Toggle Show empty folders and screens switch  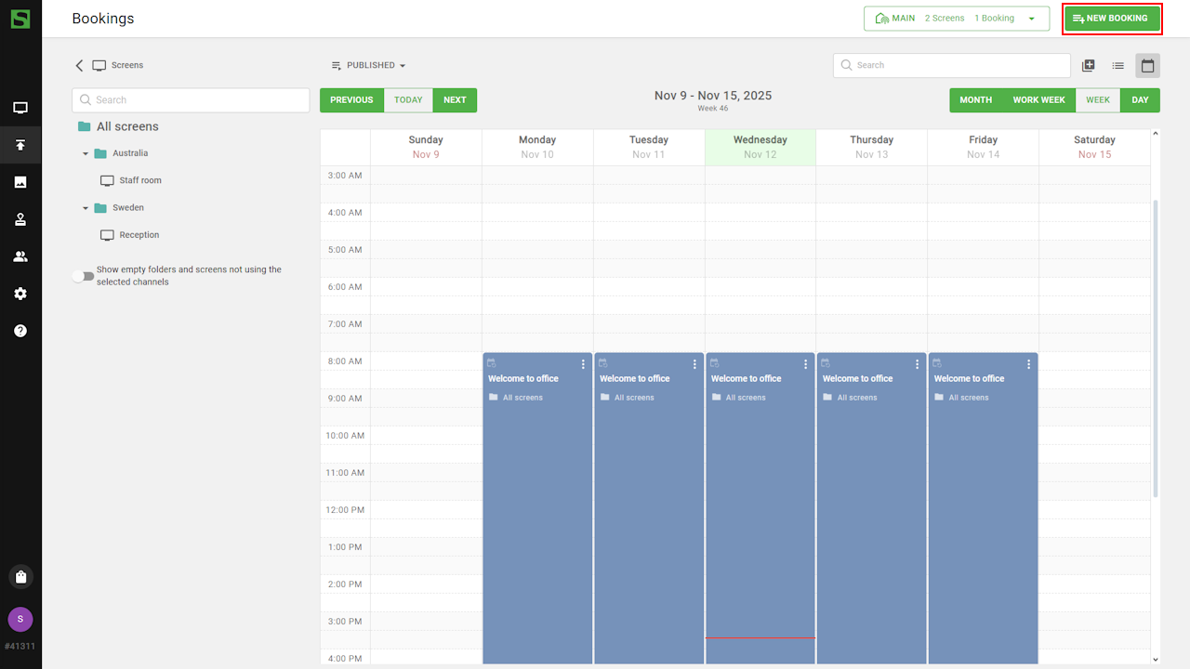point(84,276)
